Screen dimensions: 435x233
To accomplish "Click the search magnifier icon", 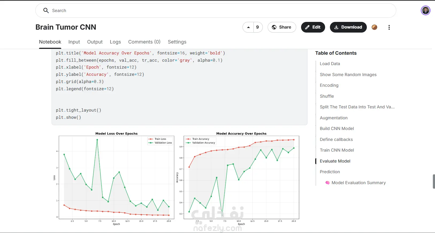I will point(46,10).
